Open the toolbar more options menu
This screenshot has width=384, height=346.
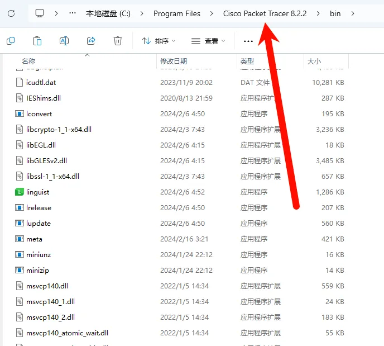[x=248, y=41]
